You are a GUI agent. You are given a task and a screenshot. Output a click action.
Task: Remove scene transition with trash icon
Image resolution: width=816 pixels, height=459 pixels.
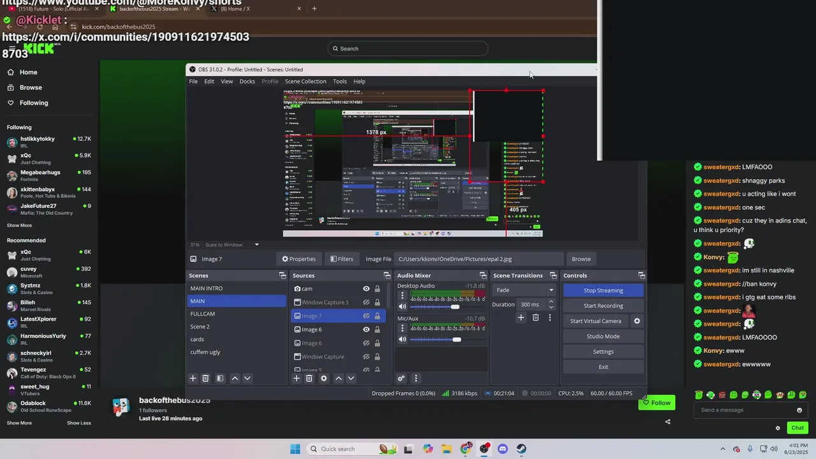pos(535,317)
